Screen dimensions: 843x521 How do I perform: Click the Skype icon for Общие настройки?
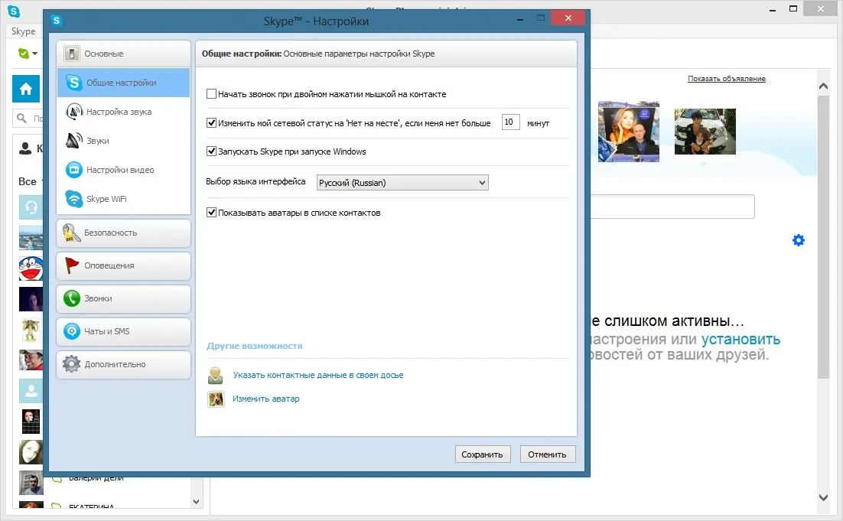coord(73,83)
